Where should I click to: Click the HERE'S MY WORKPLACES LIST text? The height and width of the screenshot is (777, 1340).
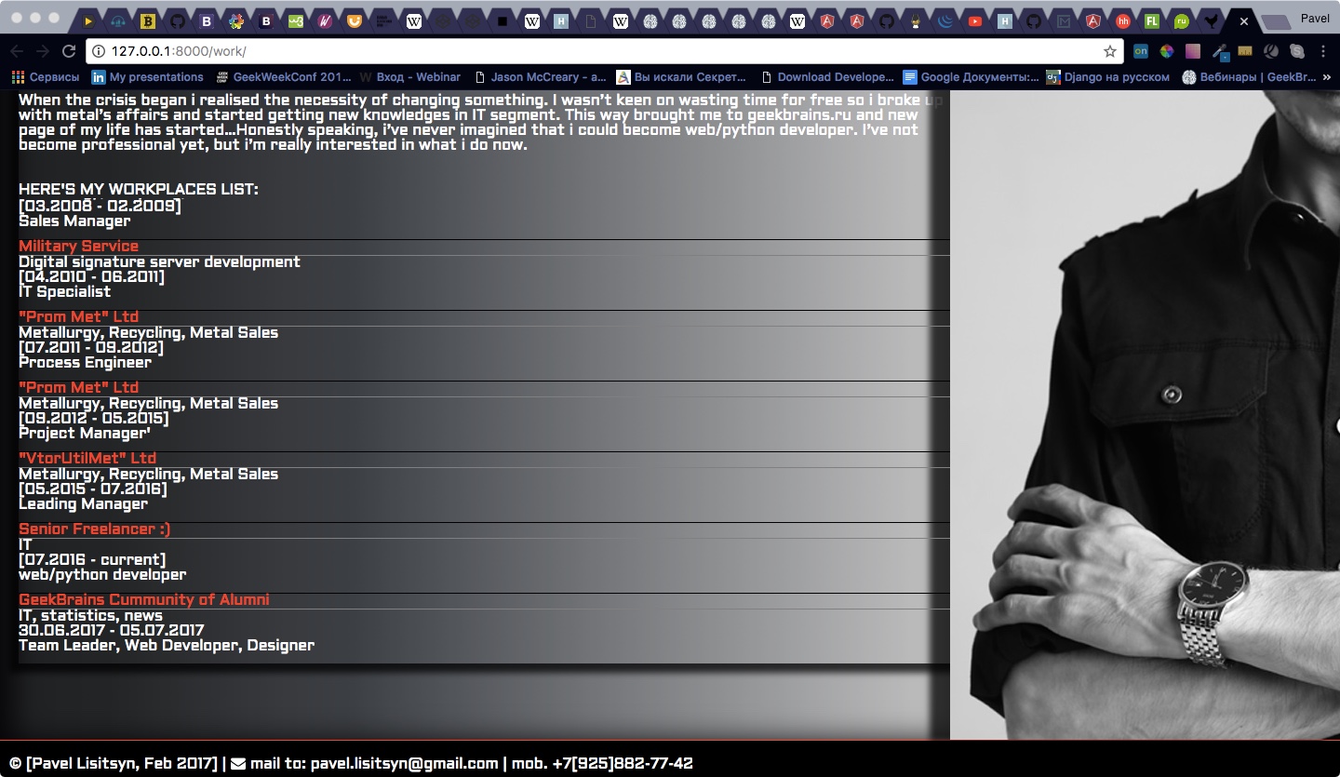coord(139,190)
